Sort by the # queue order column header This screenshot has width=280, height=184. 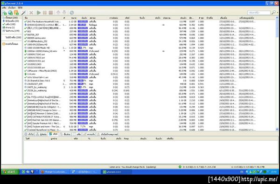point(64,18)
